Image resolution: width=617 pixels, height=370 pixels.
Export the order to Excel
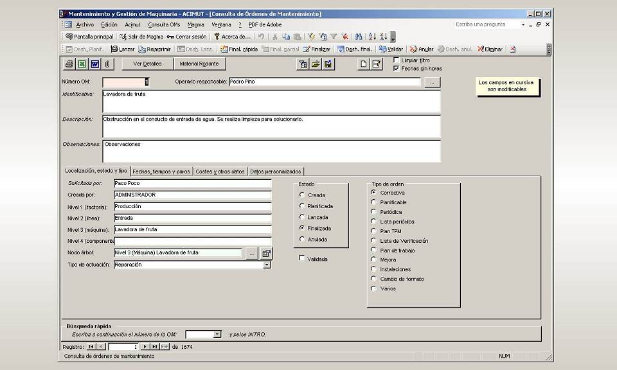[82, 64]
